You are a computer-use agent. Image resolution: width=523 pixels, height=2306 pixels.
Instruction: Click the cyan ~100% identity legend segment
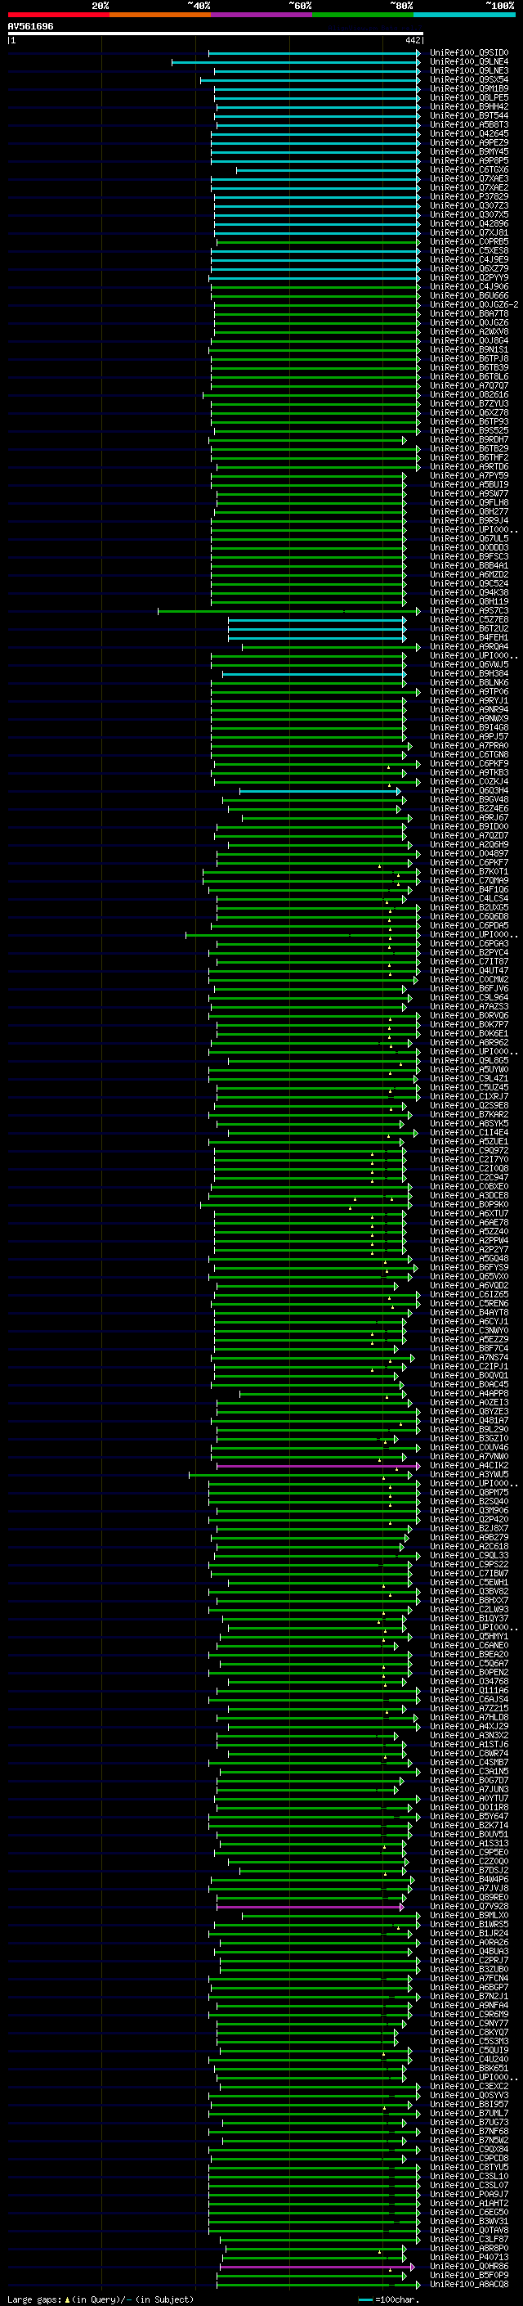(464, 15)
